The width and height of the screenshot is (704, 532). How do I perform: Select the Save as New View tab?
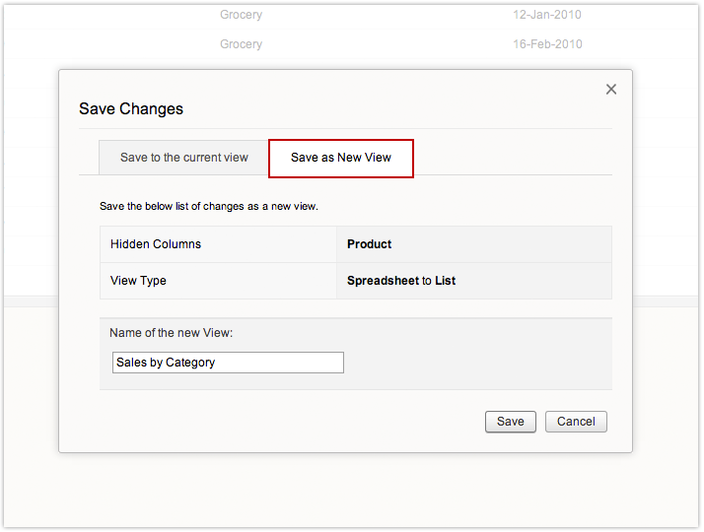click(341, 158)
